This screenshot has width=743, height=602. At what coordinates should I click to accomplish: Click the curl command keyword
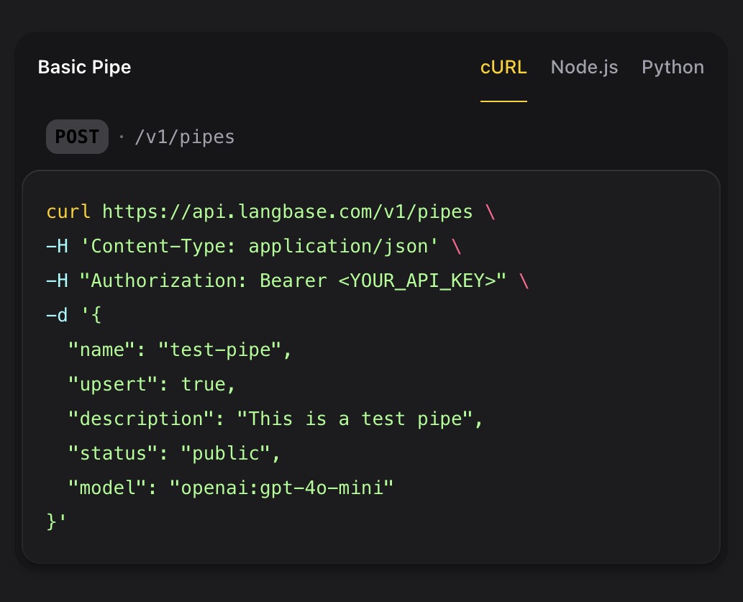pyautogui.click(x=68, y=211)
